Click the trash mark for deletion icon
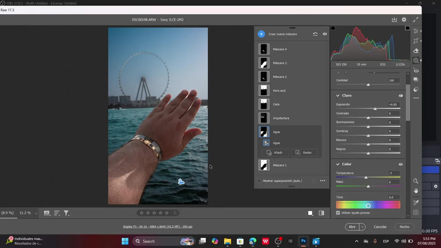Screen dimensions: 441x248 point(175,213)
